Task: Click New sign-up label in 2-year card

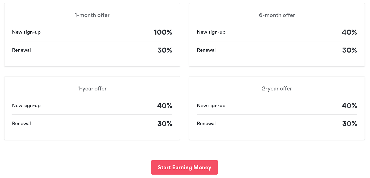Action: click(211, 105)
